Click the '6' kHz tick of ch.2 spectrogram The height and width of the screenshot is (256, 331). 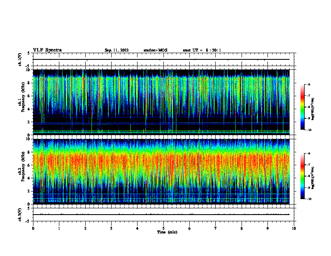[x=29, y=165]
